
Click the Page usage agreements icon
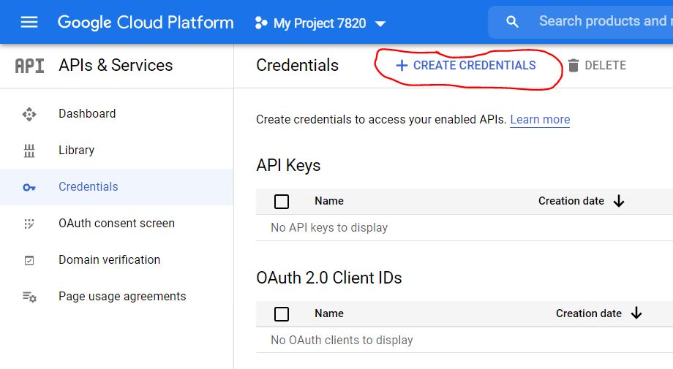click(x=29, y=297)
